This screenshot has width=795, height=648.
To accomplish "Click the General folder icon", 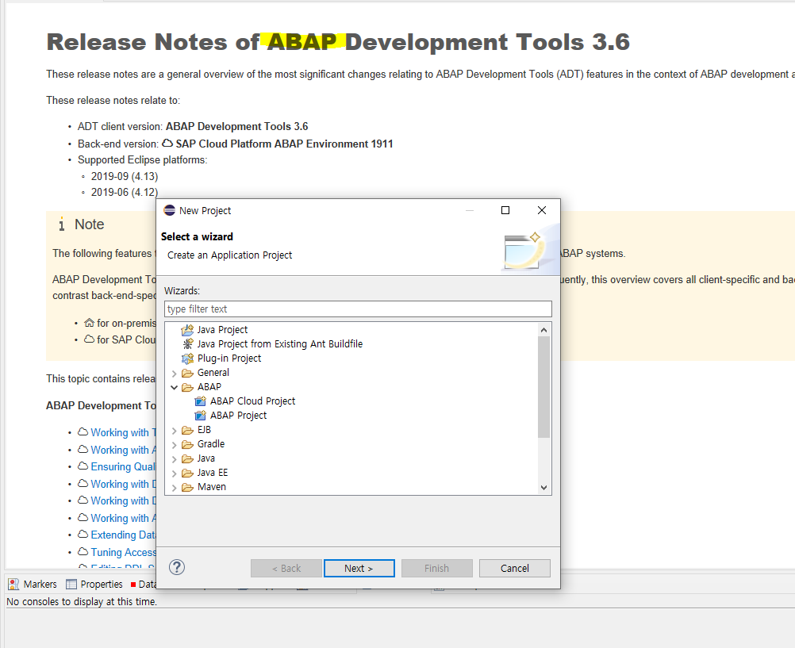I will tap(187, 373).
